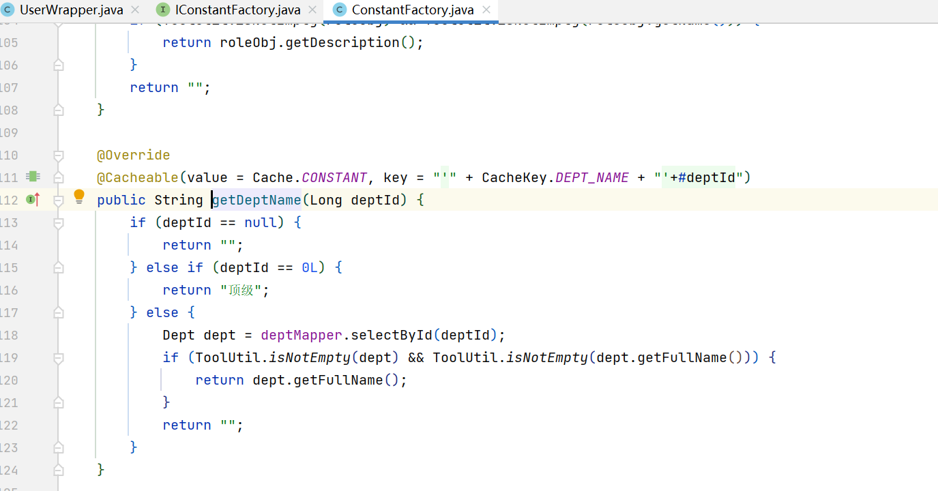This screenshot has height=491, width=938.
Task: Toggle the fold marker at @Cacheable line
Action: pyautogui.click(x=58, y=177)
